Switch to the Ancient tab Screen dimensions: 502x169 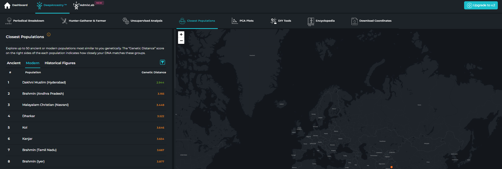click(x=14, y=63)
